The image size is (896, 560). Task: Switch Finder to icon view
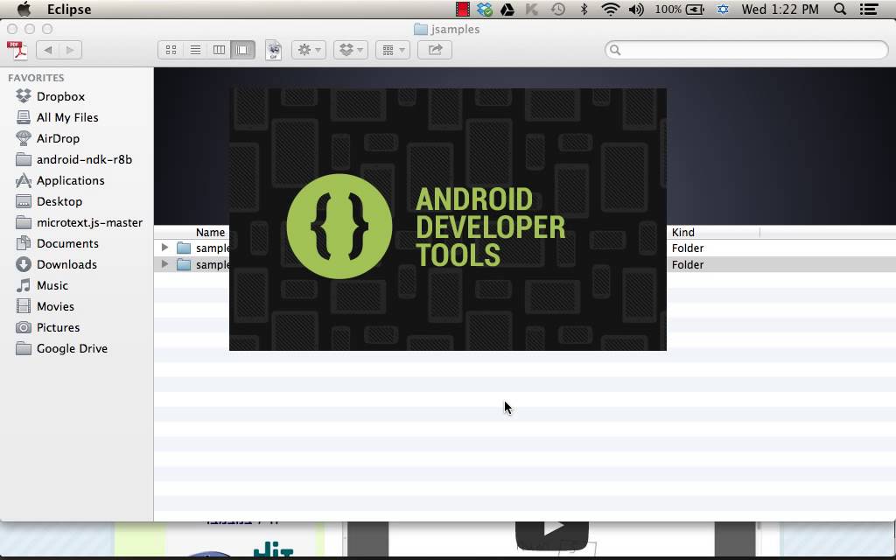click(171, 50)
